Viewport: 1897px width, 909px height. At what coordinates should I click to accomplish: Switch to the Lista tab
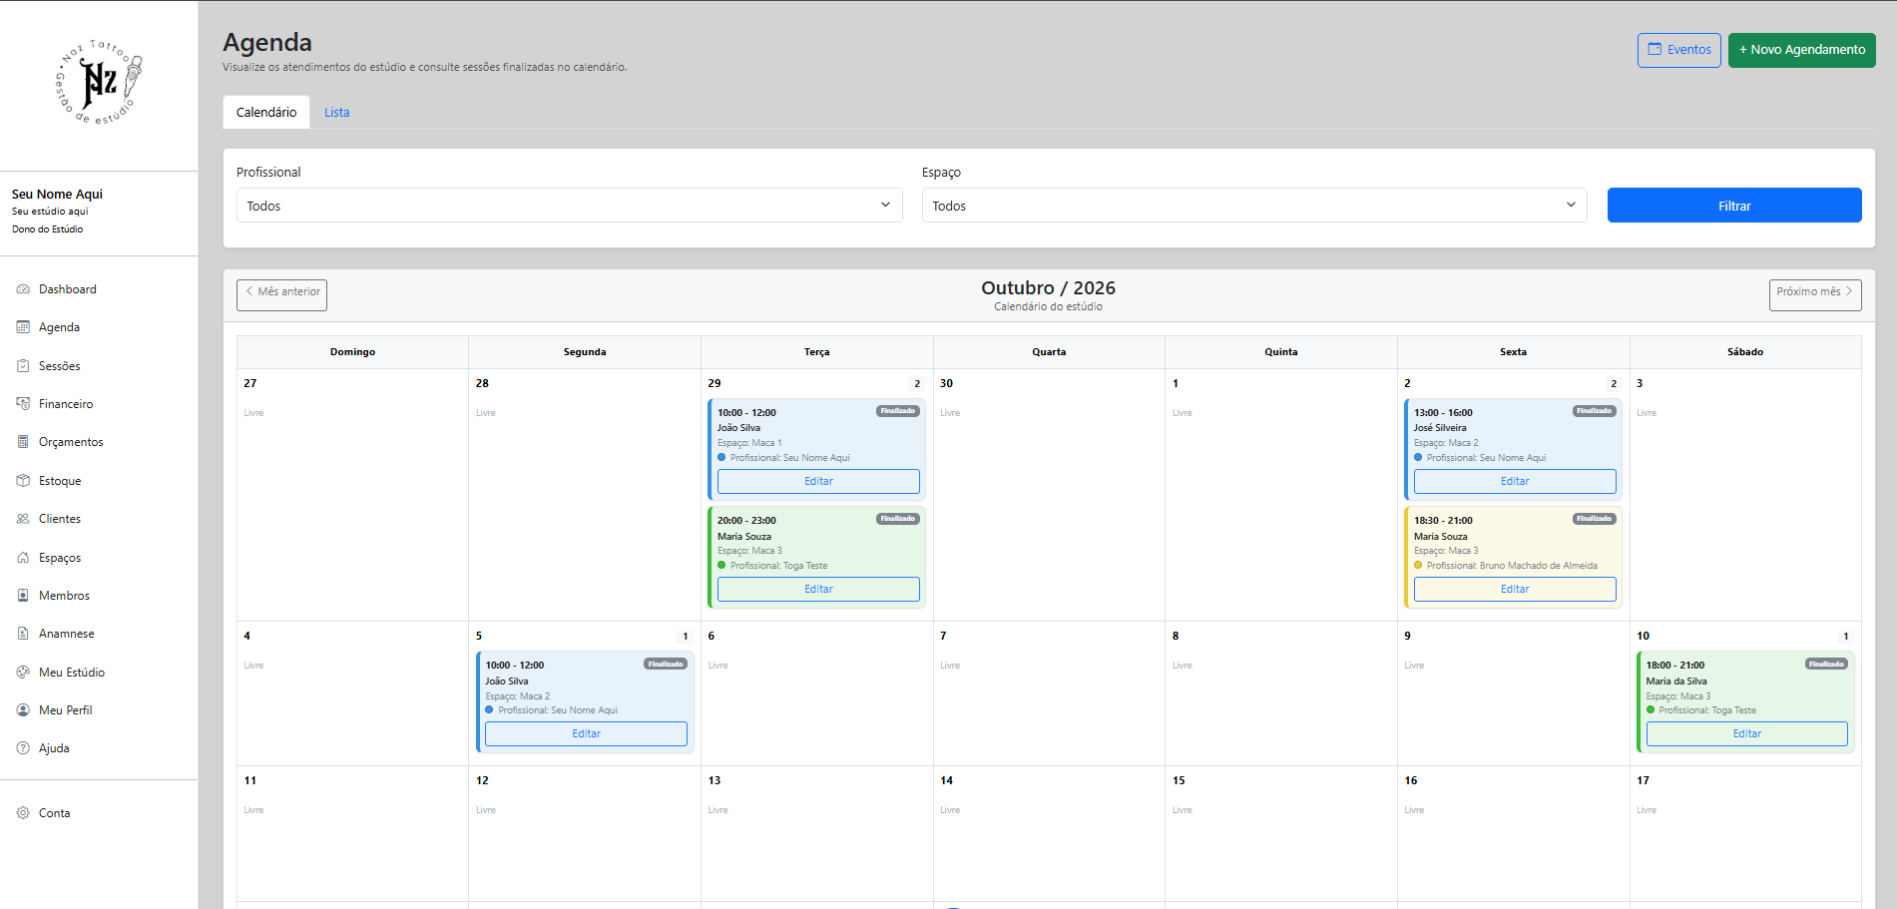coord(337,113)
